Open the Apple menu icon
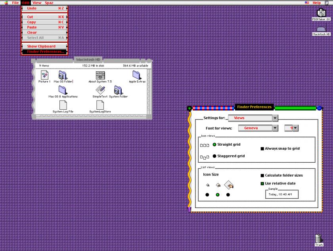The image size is (333, 251). pyautogui.click(x=6, y=3)
